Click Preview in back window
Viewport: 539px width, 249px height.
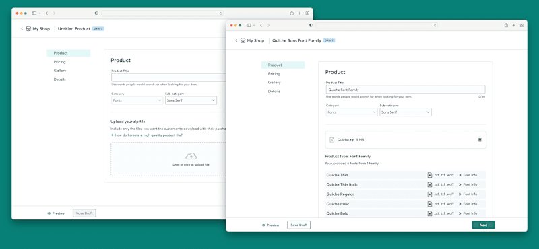[56, 213]
